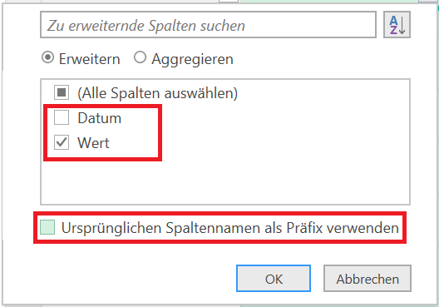
Task: Toggle the '(Alle Spalten auswählen)' checkbox
Action: point(62,92)
